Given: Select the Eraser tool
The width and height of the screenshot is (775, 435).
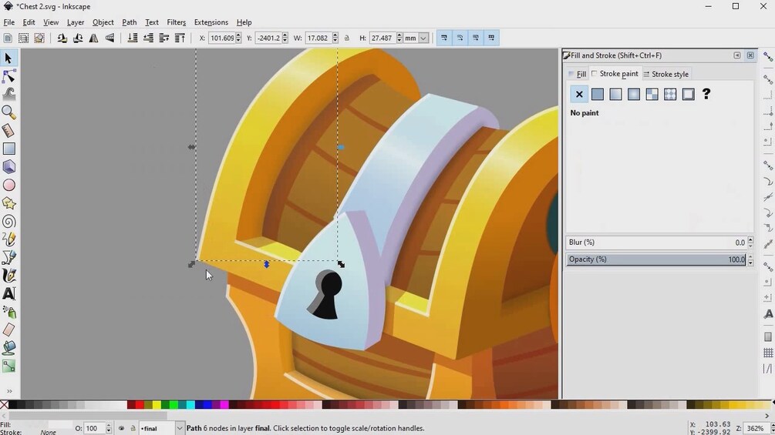Looking at the screenshot, I should 8,330.
